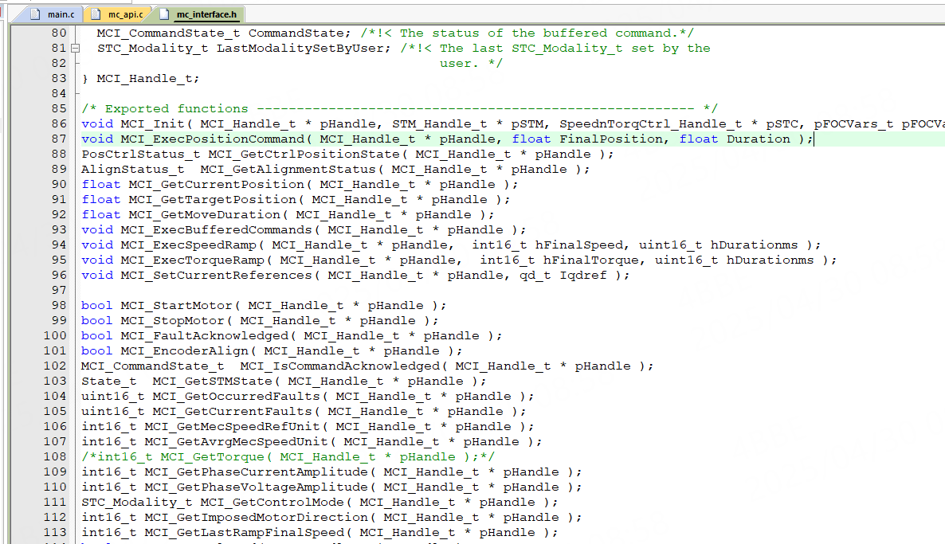This screenshot has height=544, width=945.
Task: Click the file icon on main.c tab
Action: (35, 14)
